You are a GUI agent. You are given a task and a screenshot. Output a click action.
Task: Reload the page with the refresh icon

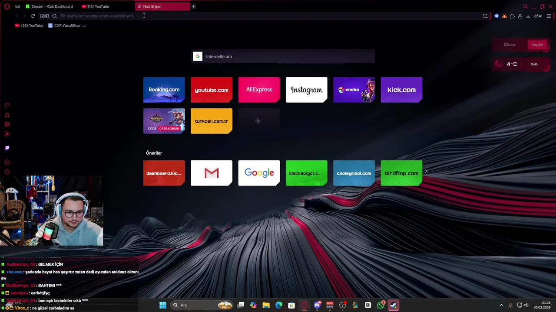point(33,16)
